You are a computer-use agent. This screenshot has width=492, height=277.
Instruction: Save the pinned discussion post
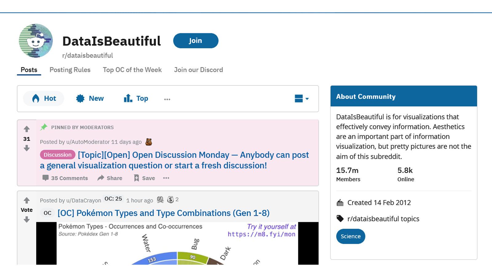(144, 178)
